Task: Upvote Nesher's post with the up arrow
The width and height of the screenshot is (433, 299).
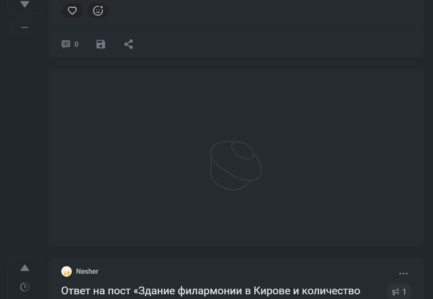Action: (25, 268)
